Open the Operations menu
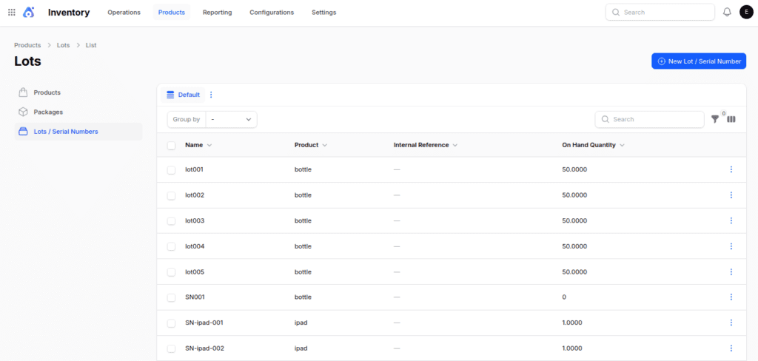Screen dimensions: 758x361 (124, 13)
